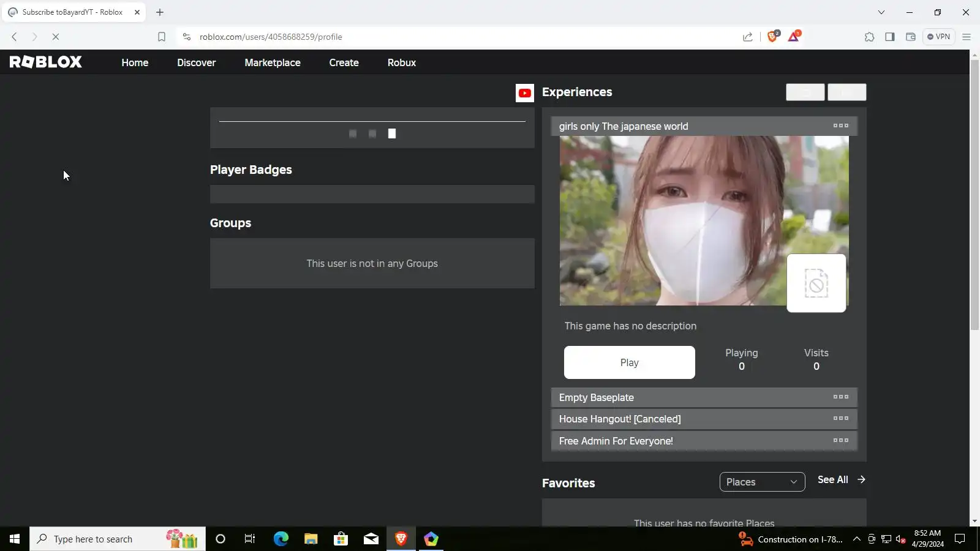Open the Brave main hamburger menu

click(967, 37)
